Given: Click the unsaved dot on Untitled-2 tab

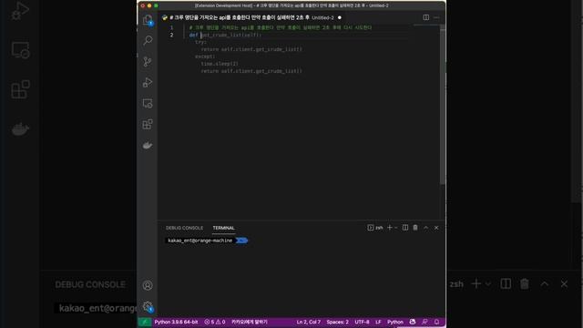Looking at the screenshot, I should 340,17.
